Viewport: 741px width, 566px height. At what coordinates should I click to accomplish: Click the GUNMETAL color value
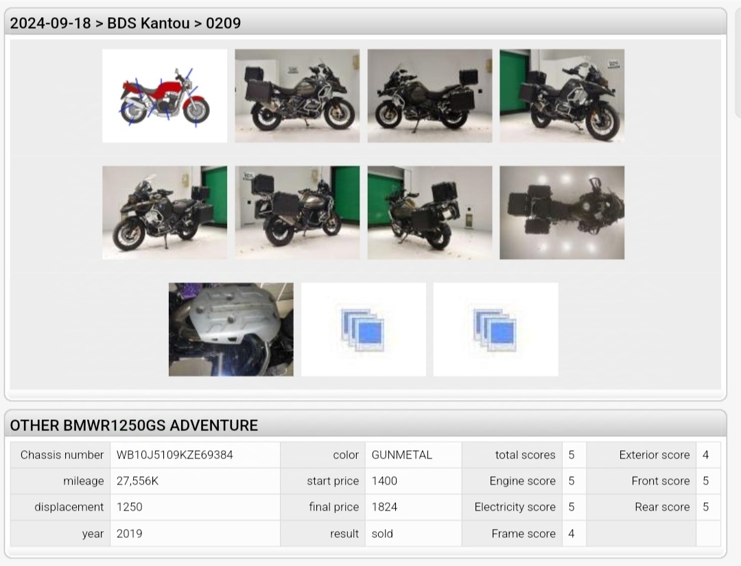pos(401,455)
